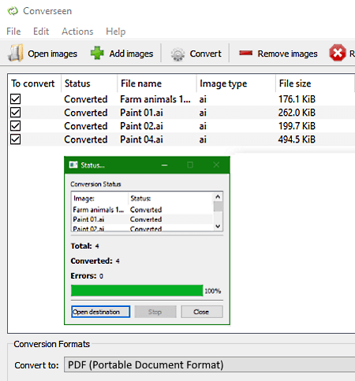Click the green plus Add images icon

(x=97, y=54)
